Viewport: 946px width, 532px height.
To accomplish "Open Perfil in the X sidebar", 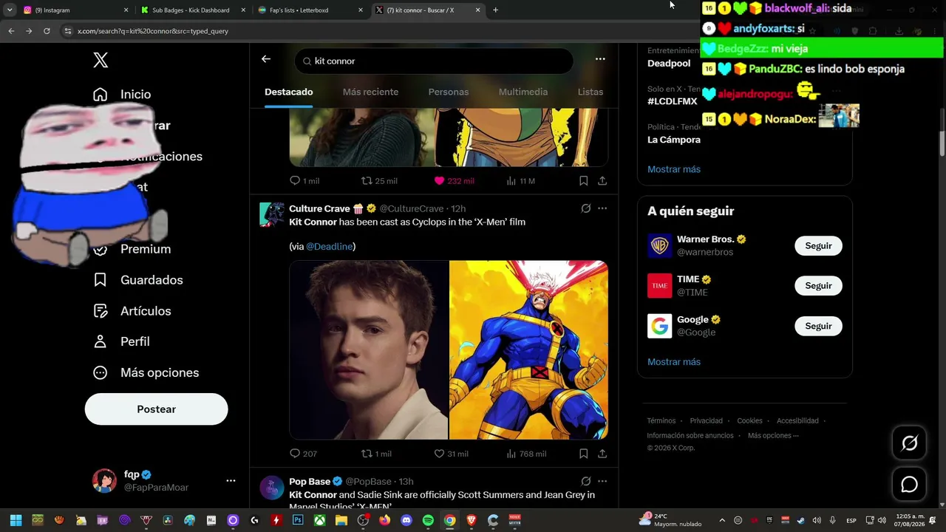I will pos(121,341).
